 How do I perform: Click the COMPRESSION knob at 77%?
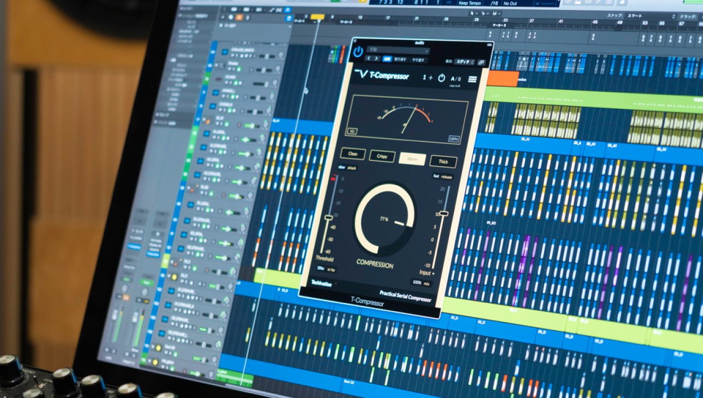coord(384,219)
